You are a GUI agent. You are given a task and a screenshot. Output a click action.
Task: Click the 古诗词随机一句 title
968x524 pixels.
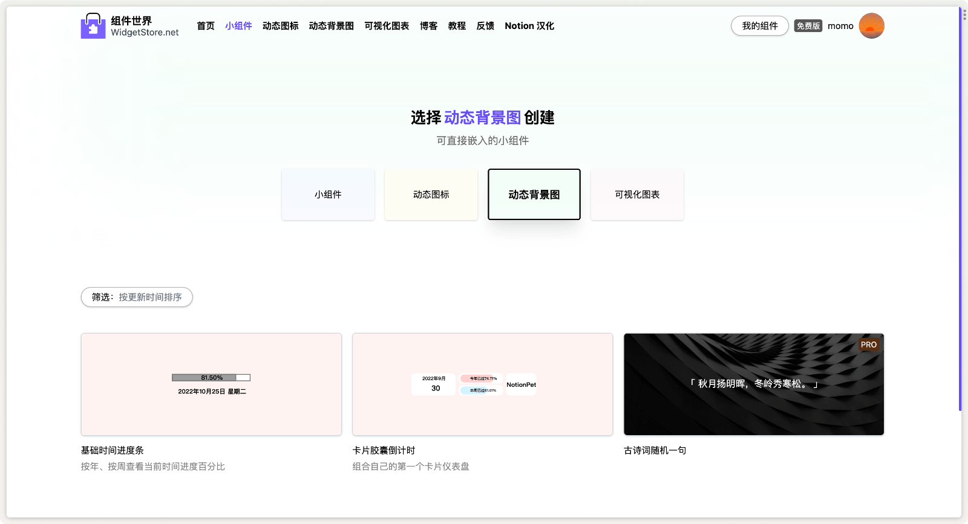click(x=655, y=450)
